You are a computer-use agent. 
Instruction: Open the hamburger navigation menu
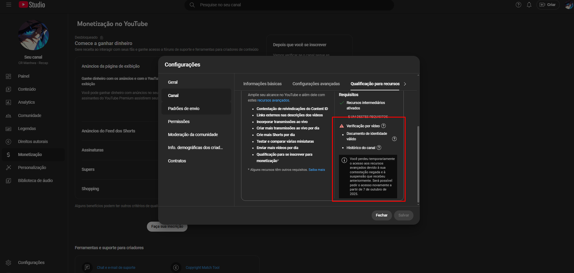pos(9,5)
